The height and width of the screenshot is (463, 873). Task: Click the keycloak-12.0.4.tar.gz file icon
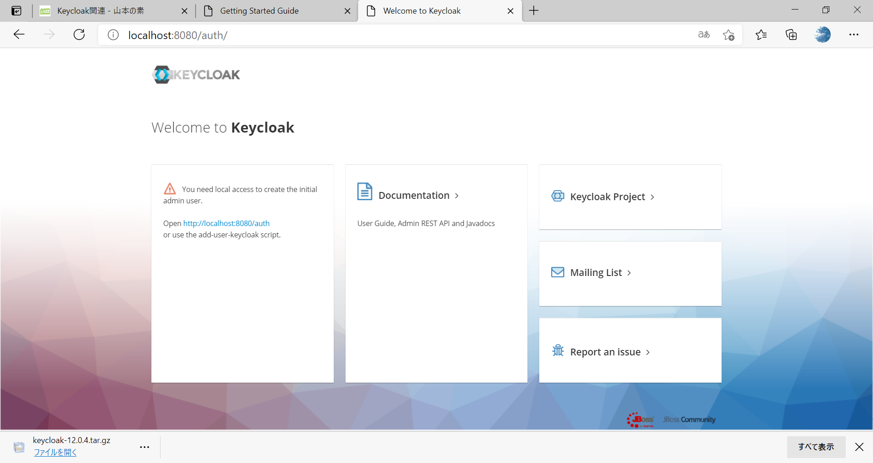coord(19,447)
